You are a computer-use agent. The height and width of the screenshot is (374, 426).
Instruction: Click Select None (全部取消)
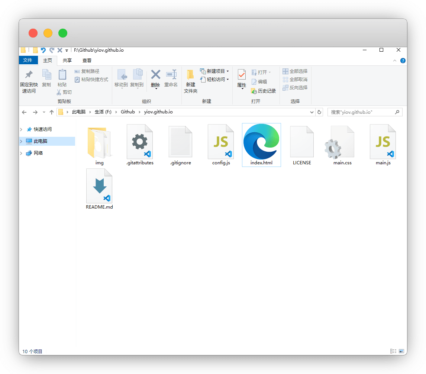tap(295, 79)
